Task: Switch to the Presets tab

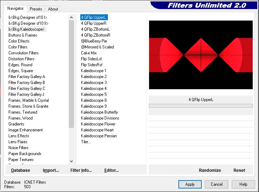Action: tap(36, 9)
